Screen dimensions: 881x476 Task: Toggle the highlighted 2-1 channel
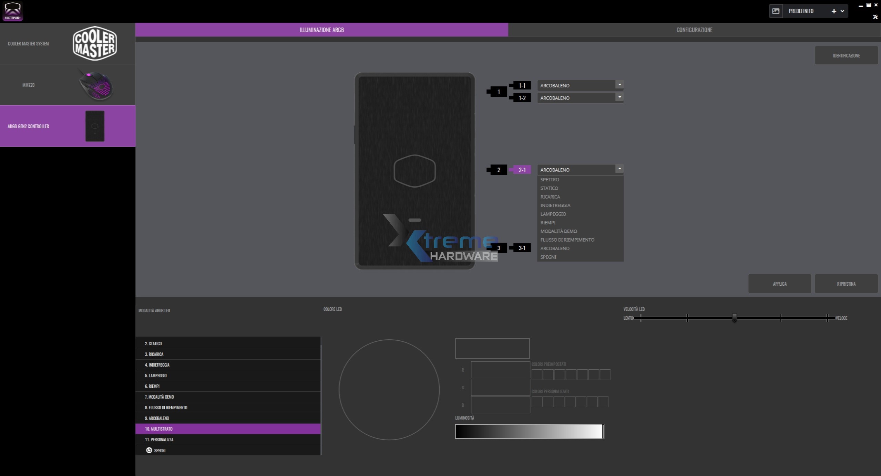pyautogui.click(x=522, y=170)
